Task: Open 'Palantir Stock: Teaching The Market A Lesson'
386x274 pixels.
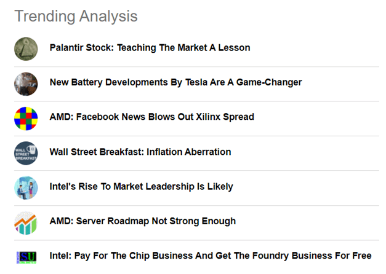Action: (x=150, y=48)
